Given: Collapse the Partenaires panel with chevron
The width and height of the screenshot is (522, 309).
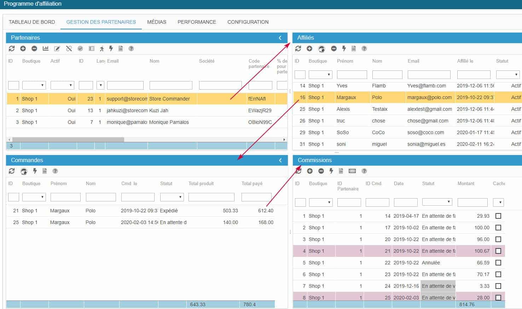Looking at the screenshot, I should (280, 38).
